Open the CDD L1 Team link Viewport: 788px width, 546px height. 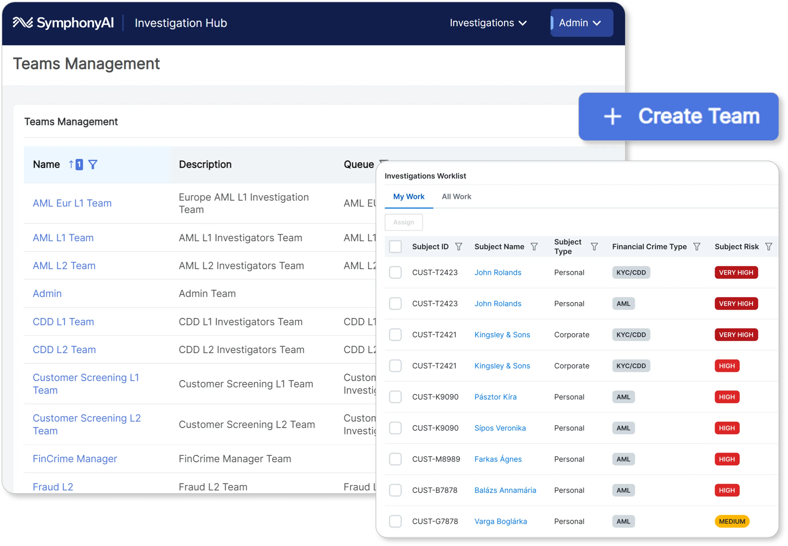click(x=63, y=322)
